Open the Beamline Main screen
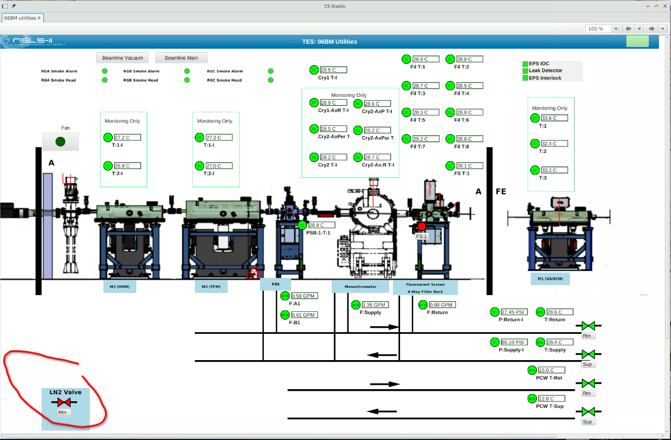The height and width of the screenshot is (440, 671). click(x=181, y=57)
